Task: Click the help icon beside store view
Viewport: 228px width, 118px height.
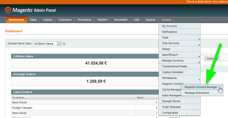Action: [x=64, y=44]
